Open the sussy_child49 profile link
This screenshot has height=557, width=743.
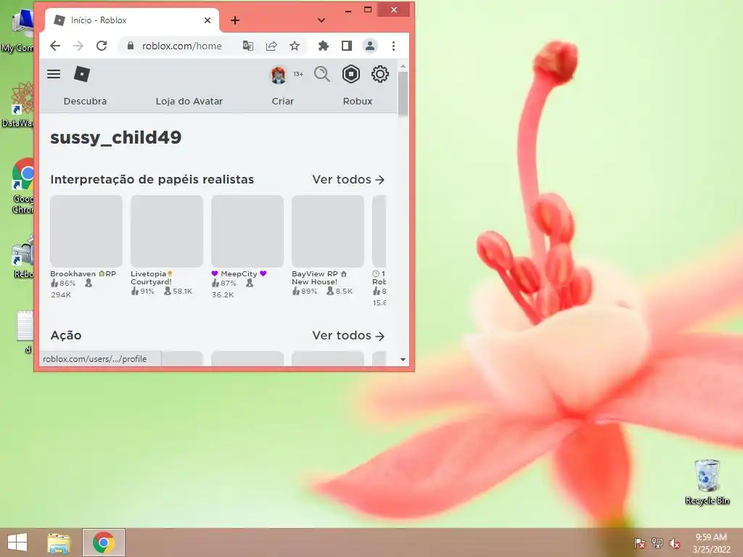[x=116, y=137]
